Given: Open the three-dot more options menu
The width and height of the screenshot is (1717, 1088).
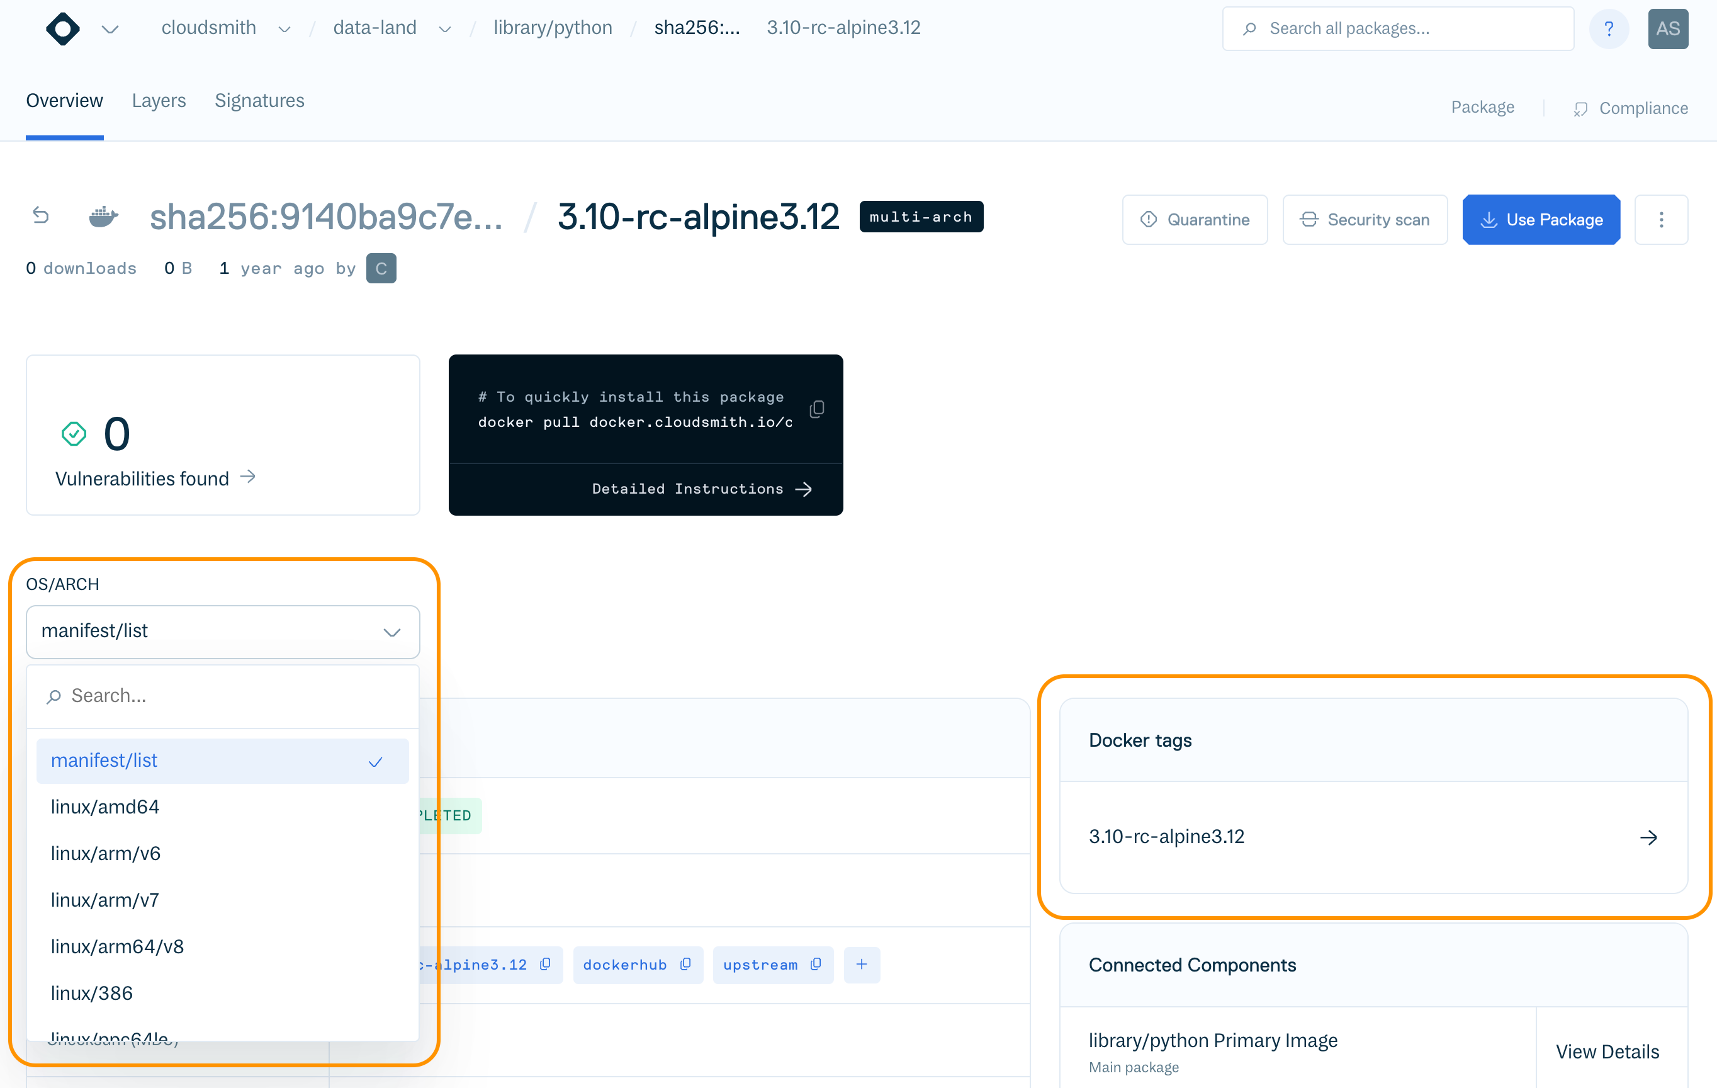Looking at the screenshot, I should pos(1661,220).
